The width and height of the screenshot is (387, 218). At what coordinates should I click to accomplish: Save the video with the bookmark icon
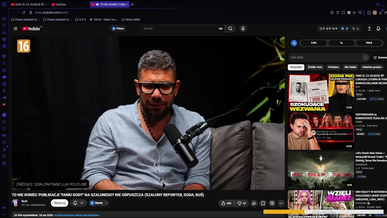[x=263, y=203]
